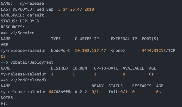Click the AVAILABLE value '0' in Deployment row

coord(124,74)
